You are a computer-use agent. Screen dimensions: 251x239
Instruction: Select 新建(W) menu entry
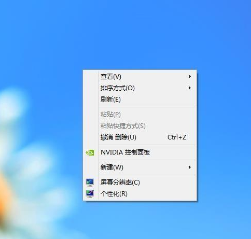click(x=140, y=167)
